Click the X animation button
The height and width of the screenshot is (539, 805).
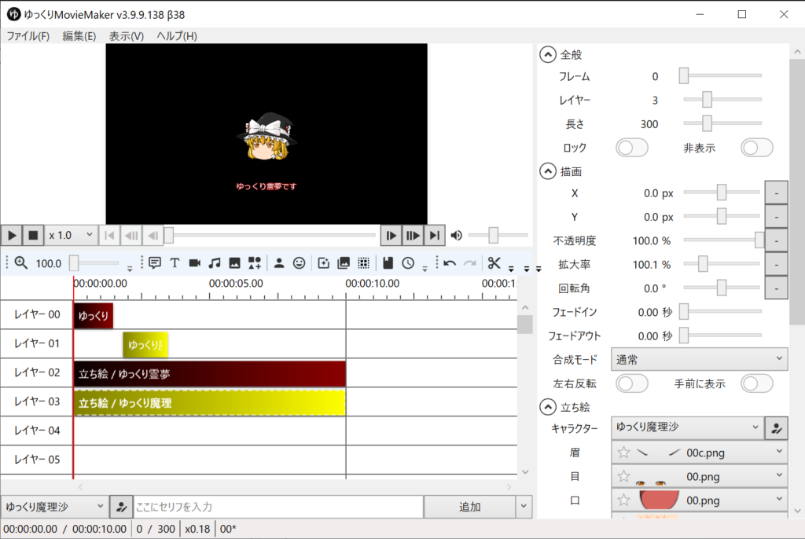776,192
